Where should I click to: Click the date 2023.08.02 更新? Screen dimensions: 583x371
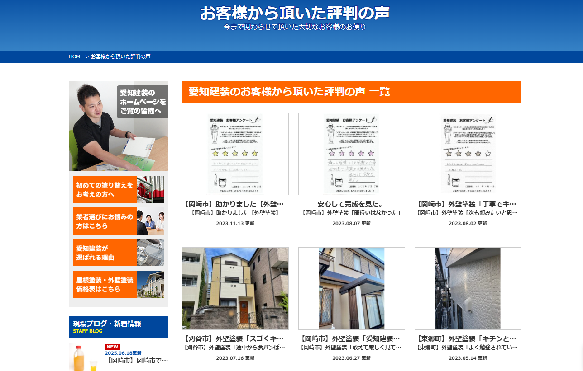click(468, 223)
